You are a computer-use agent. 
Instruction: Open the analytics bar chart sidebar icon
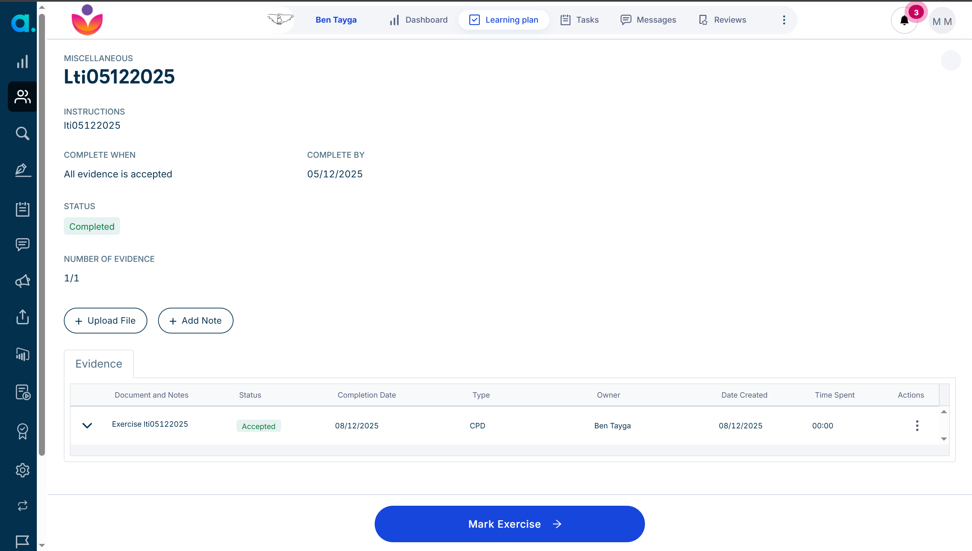pos(22,61)
